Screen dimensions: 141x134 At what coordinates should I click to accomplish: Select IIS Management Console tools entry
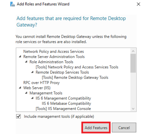(x=63, y=109)
